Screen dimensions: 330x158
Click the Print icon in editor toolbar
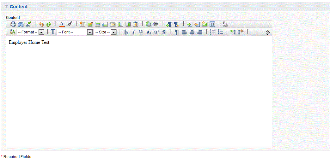tap(13, 24)
